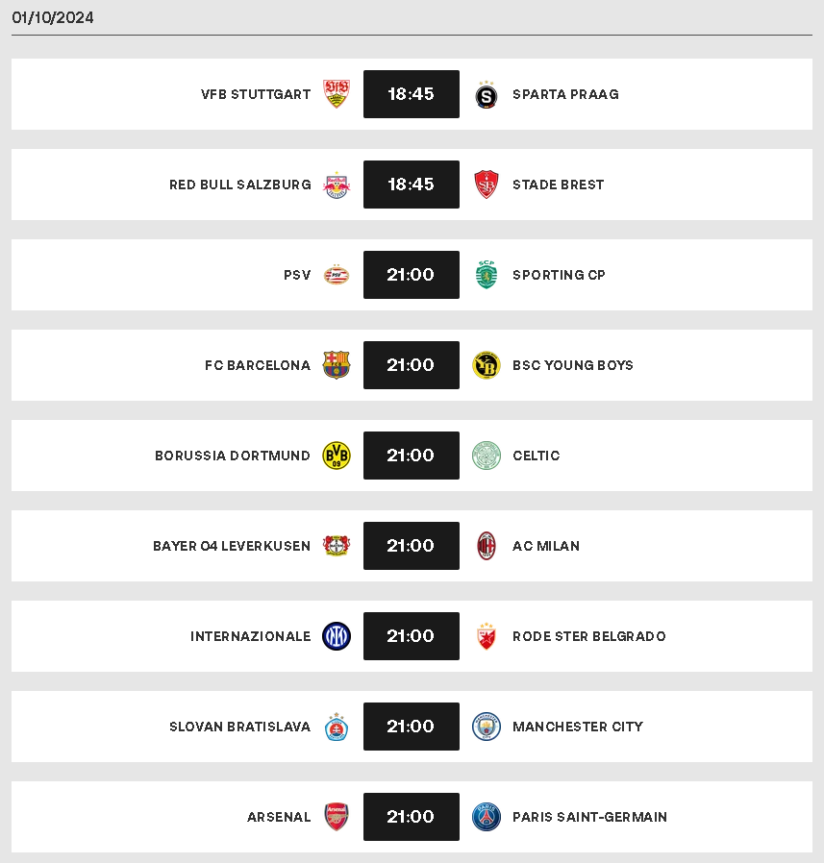
Task: Select the FC Barcelona crest
Action: (336, 365)
